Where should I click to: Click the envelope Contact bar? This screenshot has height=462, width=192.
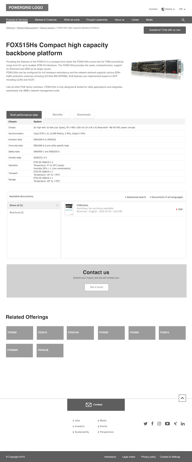pyautogui.click(x=96, y=405)
